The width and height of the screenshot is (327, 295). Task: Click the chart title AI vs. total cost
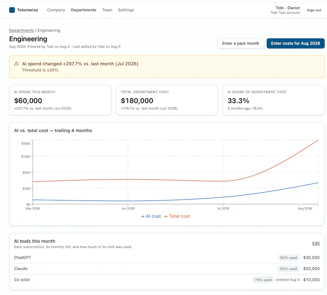click(x=53, y=131)
